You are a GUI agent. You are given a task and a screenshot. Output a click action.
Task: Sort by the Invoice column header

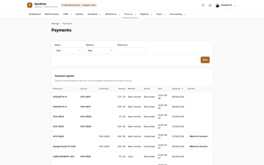pos(84,89)
